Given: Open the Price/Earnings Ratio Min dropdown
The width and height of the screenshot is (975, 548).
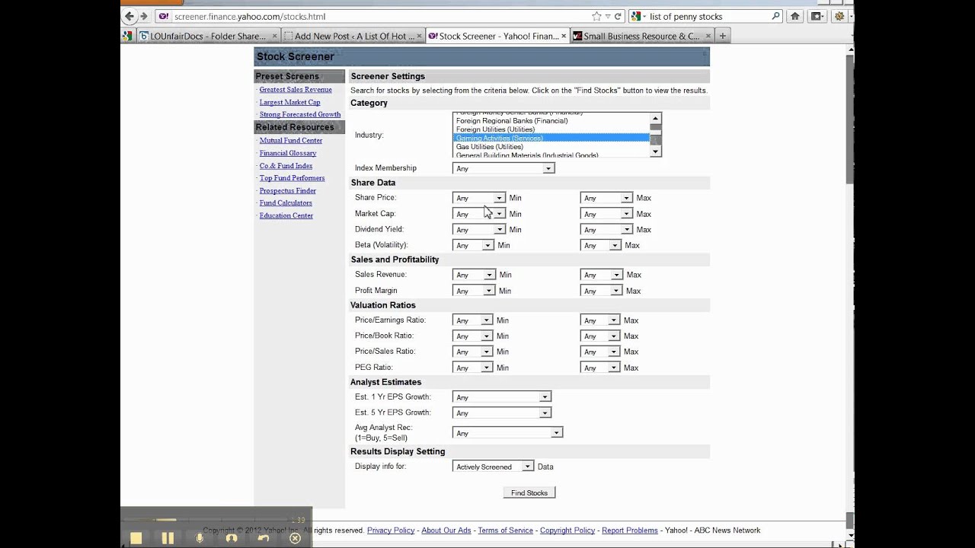Looking at the screenshot, I should pos(472,320).
